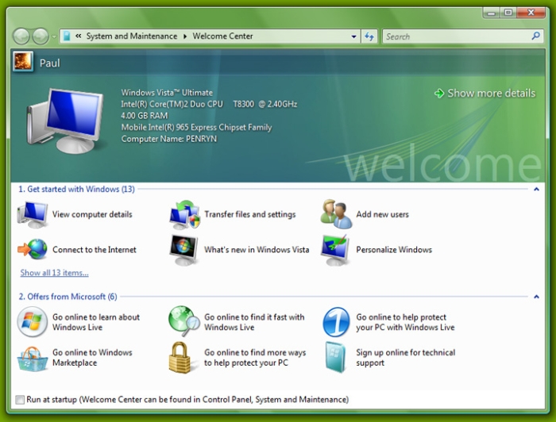Open the arrow after System and Maintenance

coord(185,36)
